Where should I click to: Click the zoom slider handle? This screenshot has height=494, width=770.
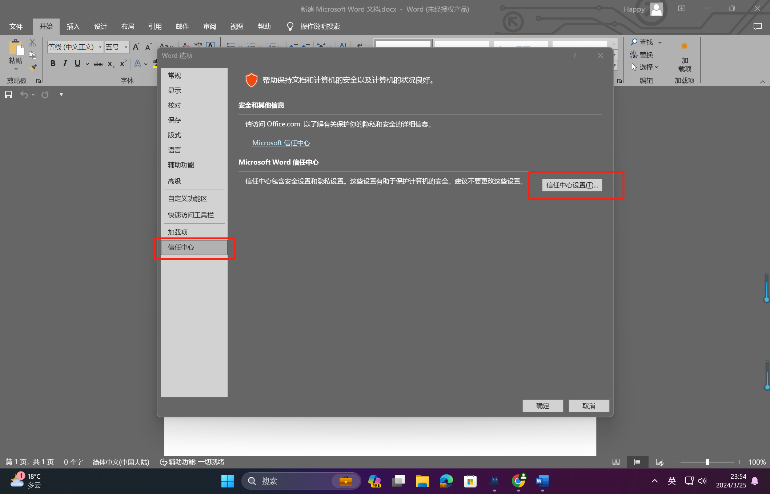[x=707, y=462]
